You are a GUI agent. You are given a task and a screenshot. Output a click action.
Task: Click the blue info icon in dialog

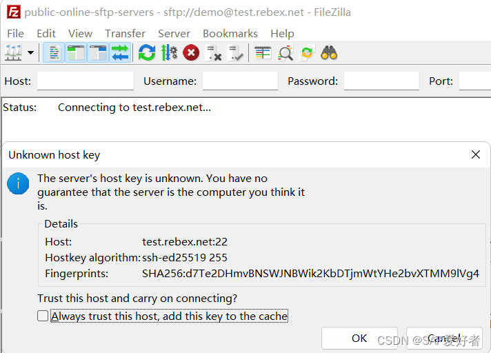pyautogui.click(x=18, y=183)
